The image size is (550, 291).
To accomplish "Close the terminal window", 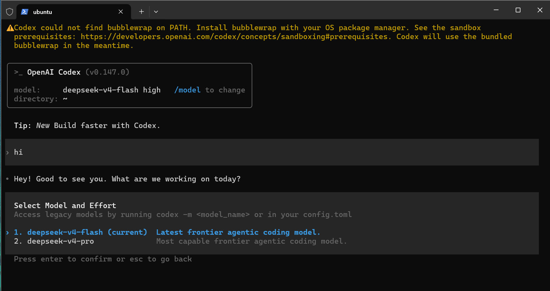I will coord(540,10).
